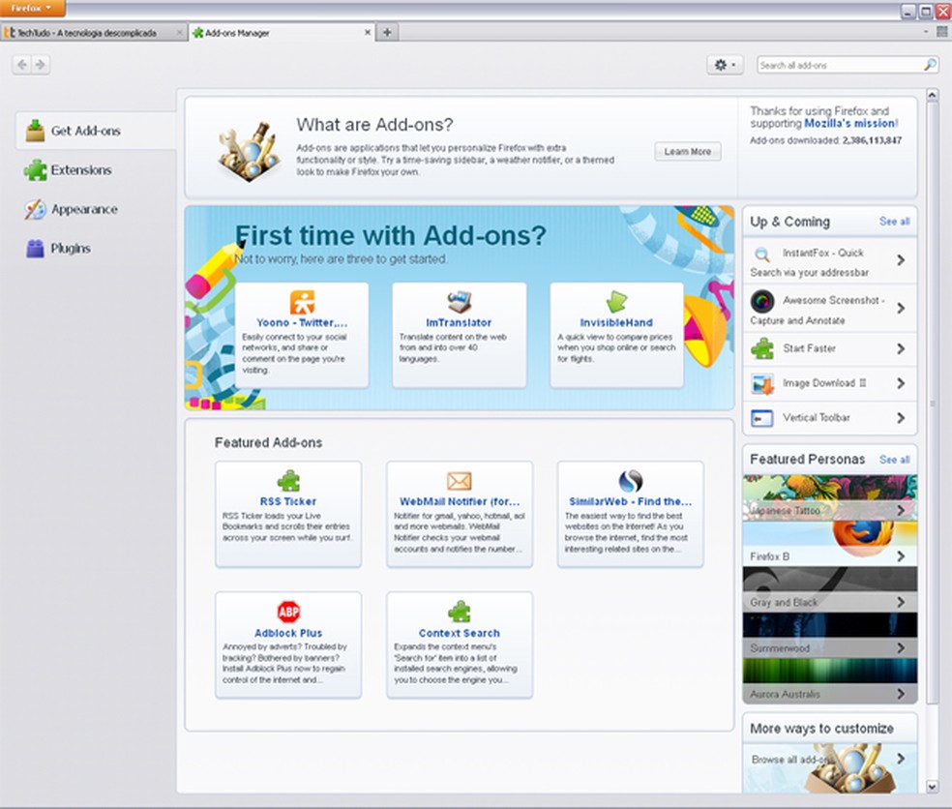The width and height of the screenshot is (952, 809).
Task: Click the RSS Ticker extension icon
Action: pyautogui.click(x=288, y=480)
